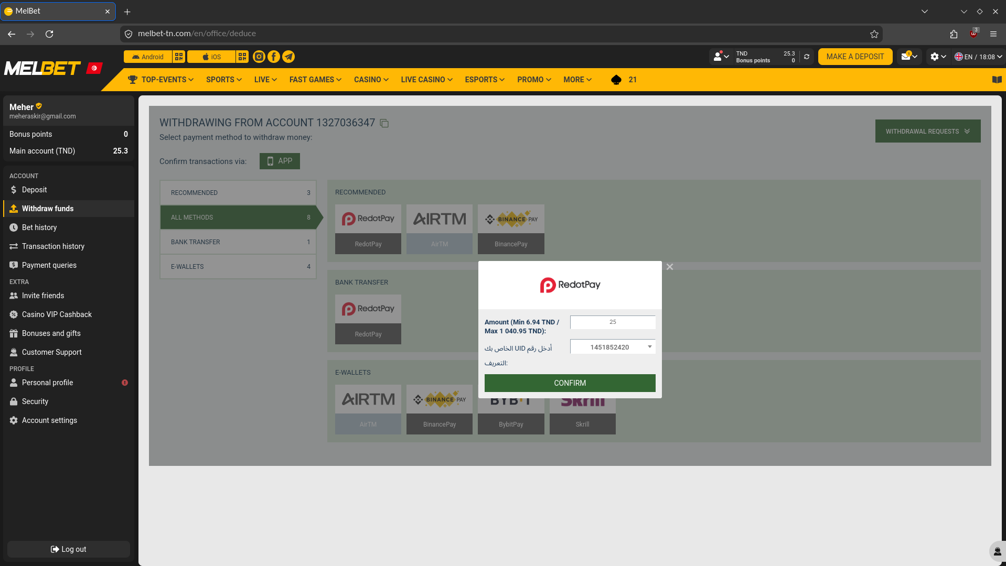Open the messages envelope icon
The image size is (1006, 566).
click(909, 57)
